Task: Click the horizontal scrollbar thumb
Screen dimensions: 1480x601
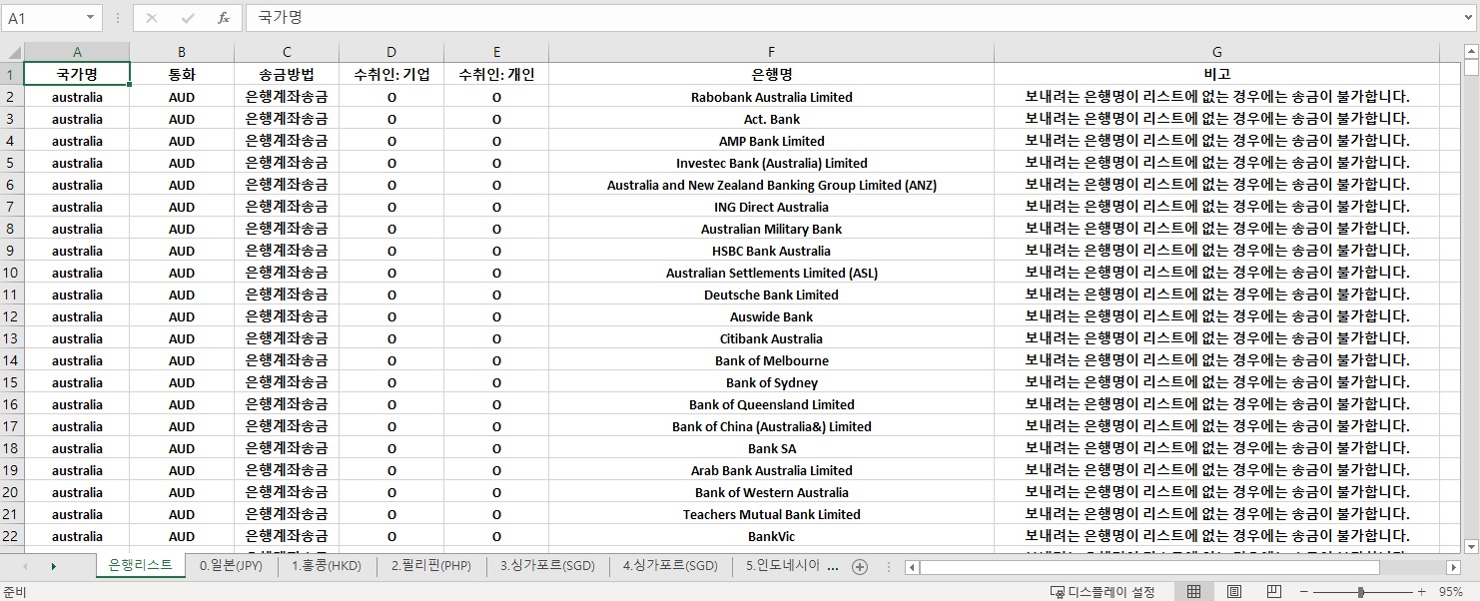Action: pyautogui.click(x=1148, y=566)
